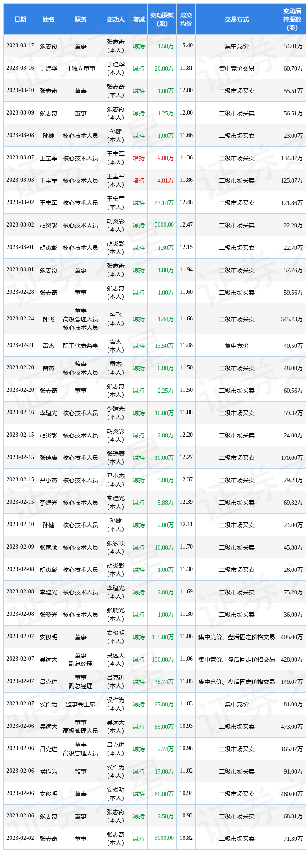Click the 43.14万 change amount
This screenshot has height=853, width=306.
[164, 202]
